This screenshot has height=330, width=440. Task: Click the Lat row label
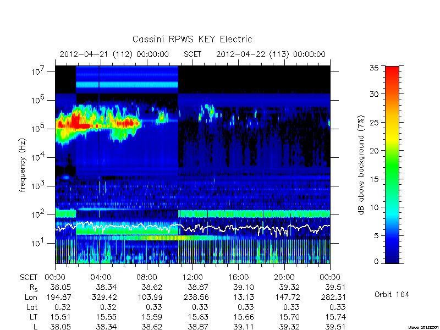(x=32, y=307)
